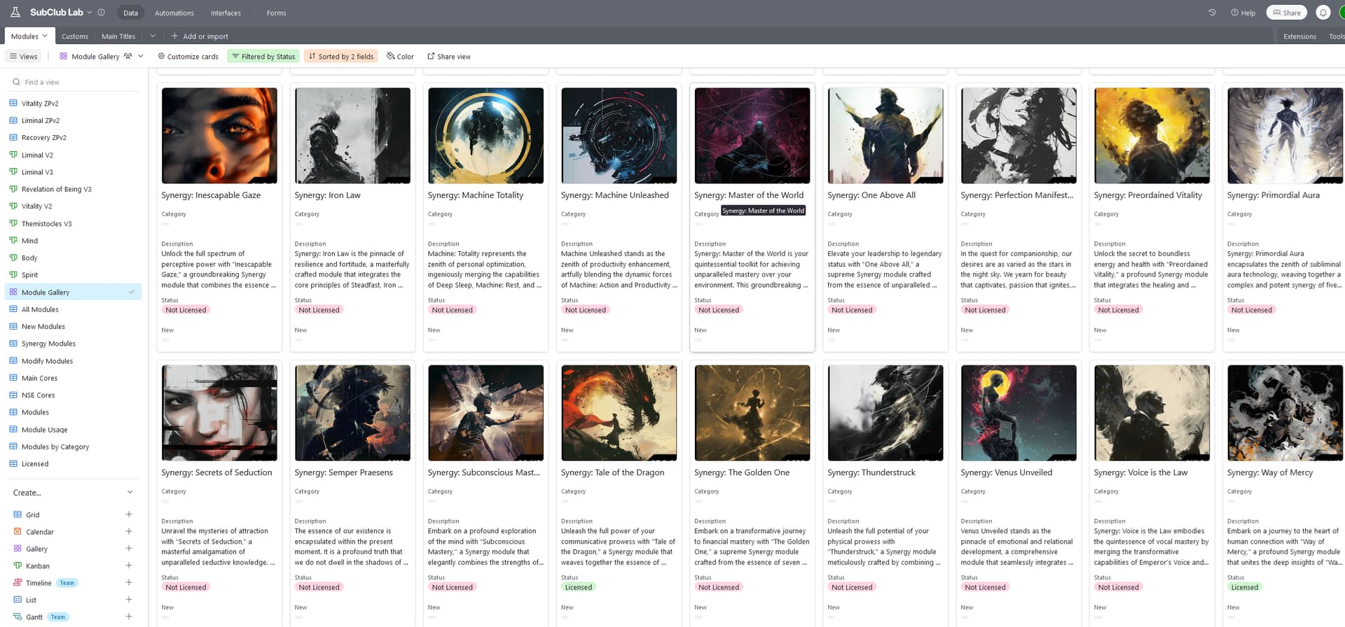This screenshot has height=627, width=1345.
Task: Open the Automations tab
Action: point(174,13)
